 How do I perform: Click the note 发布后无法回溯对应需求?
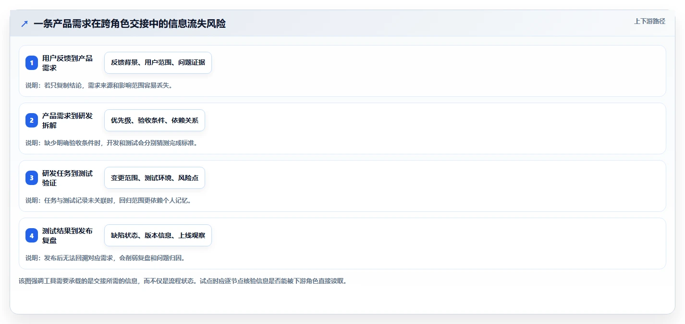pos(105,258)
